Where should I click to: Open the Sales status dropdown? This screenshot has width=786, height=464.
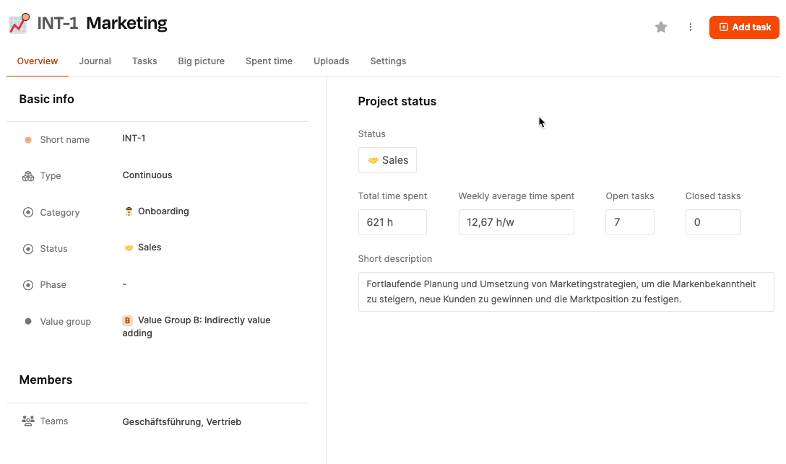pos(387,160)
